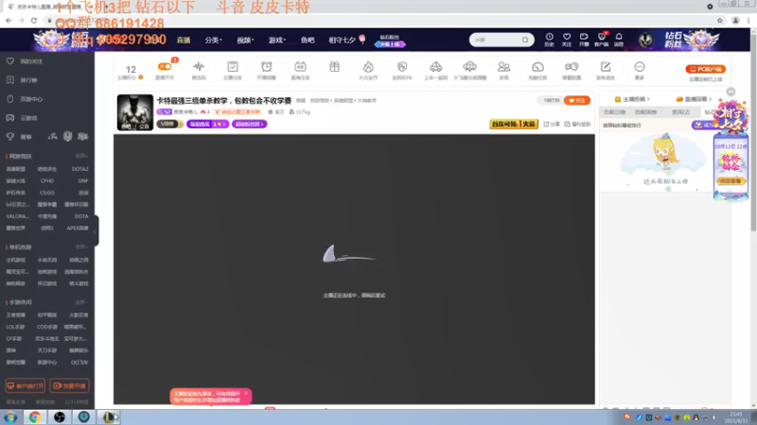Open 云游戏 in left sidebar
This screenshot has width=757, height=425.
23,118
